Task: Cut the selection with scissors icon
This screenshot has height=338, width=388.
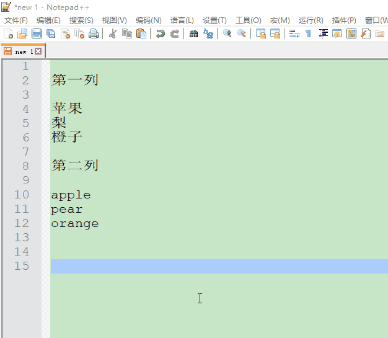Action: coord(113,33)
